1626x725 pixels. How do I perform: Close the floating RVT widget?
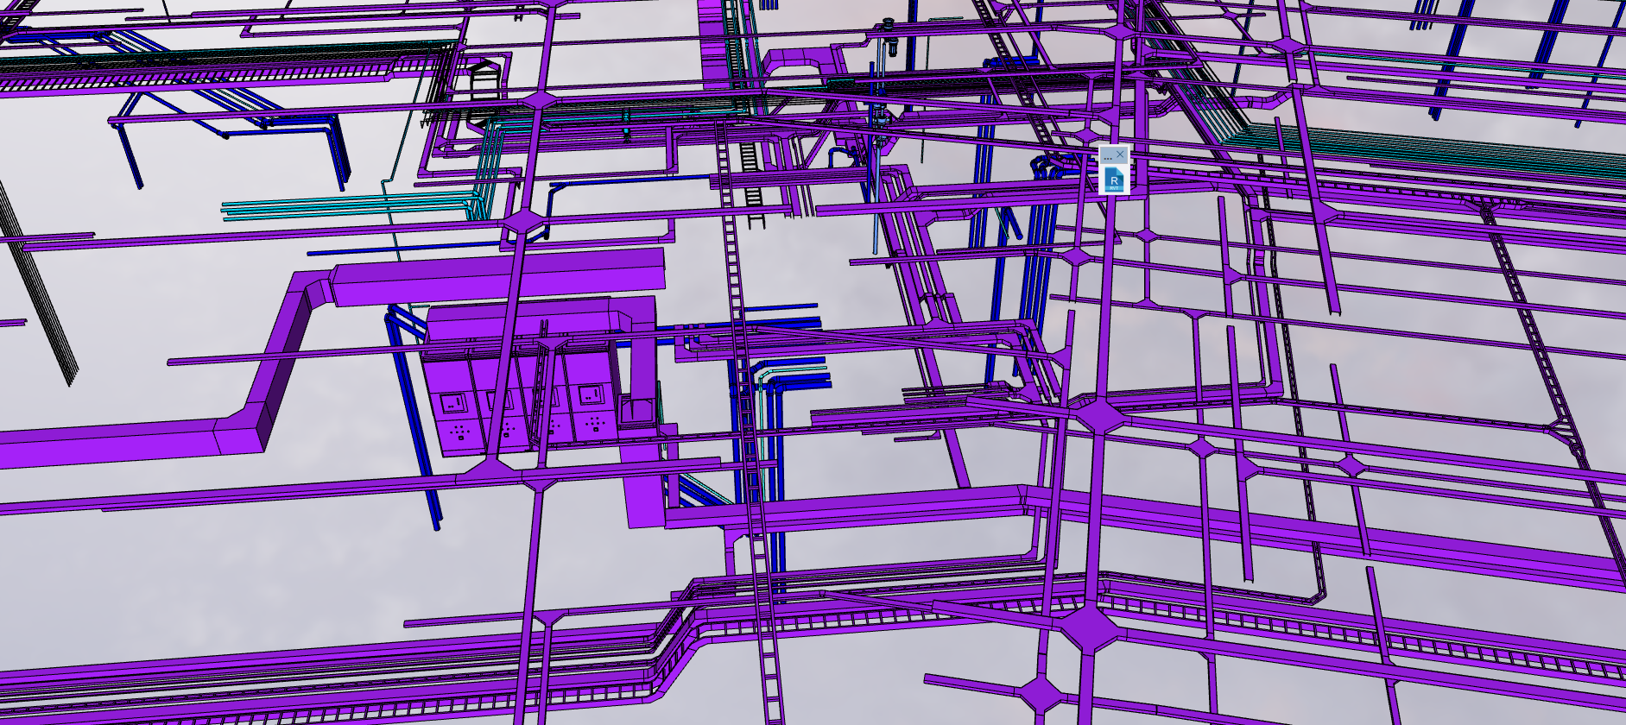click(1121, 154)
